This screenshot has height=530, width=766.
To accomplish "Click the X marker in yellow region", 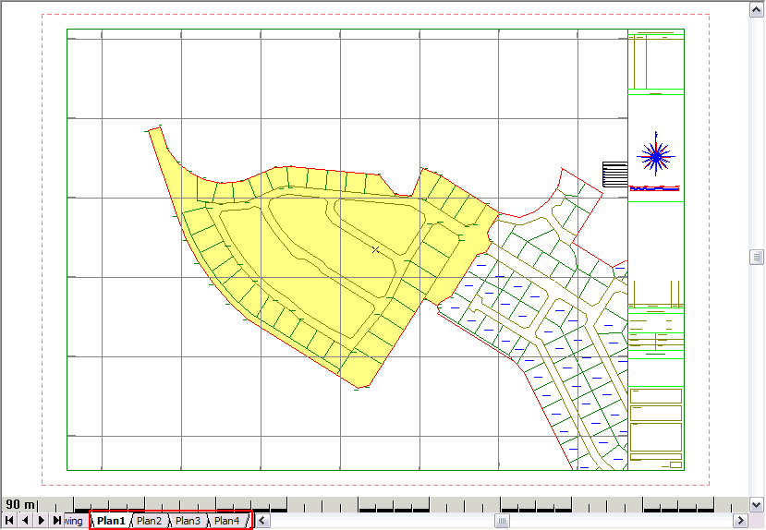I will [375, 249].
